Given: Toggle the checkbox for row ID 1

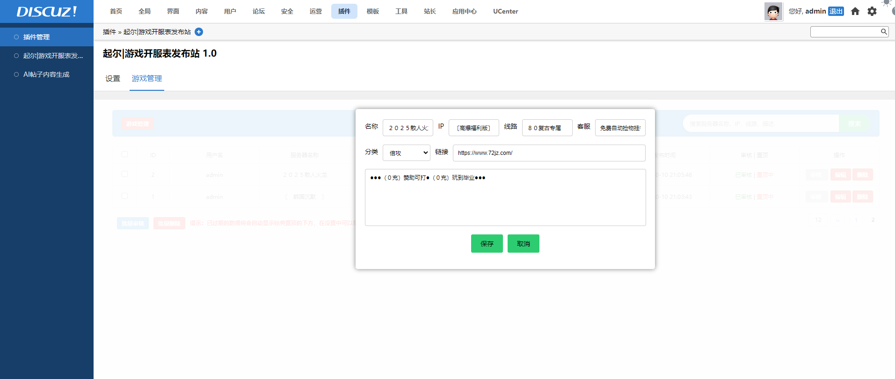Looking at the screenshot, I should (x=124, y=196).
